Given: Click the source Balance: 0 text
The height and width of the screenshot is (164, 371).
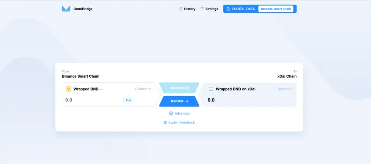Looking at the screenshot, I should tap(143, 89).
